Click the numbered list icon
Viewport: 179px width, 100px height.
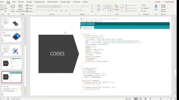tap(77, 6)
